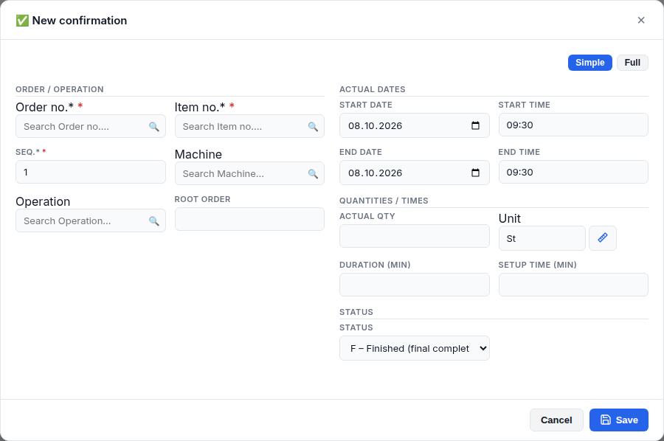Click the Machine search magnifier icon

[x=313, y=173]
